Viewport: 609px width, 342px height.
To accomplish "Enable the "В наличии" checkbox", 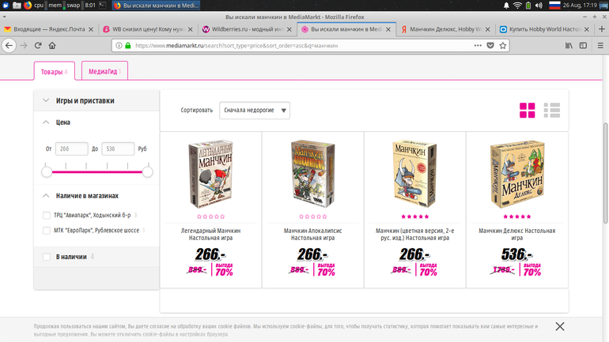I will pos(47,257).
